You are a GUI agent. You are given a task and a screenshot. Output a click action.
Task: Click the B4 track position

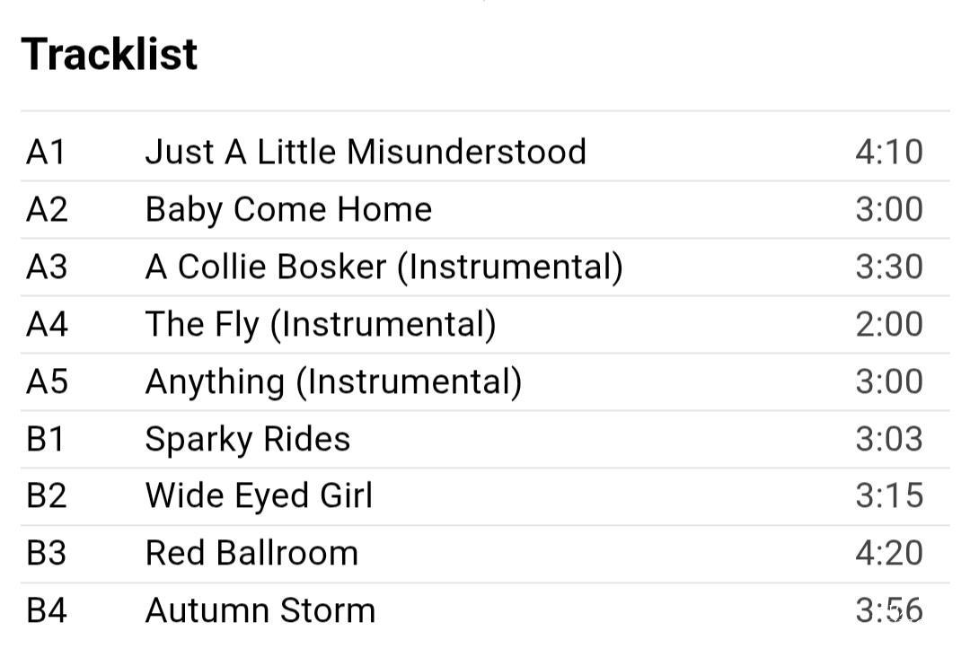pos(47,611)
